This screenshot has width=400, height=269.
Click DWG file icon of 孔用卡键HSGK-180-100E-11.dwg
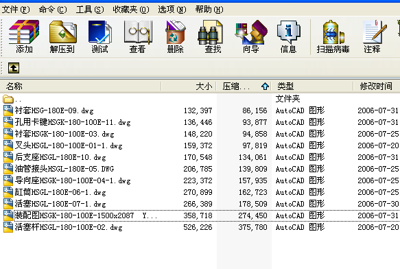(8, 122)
